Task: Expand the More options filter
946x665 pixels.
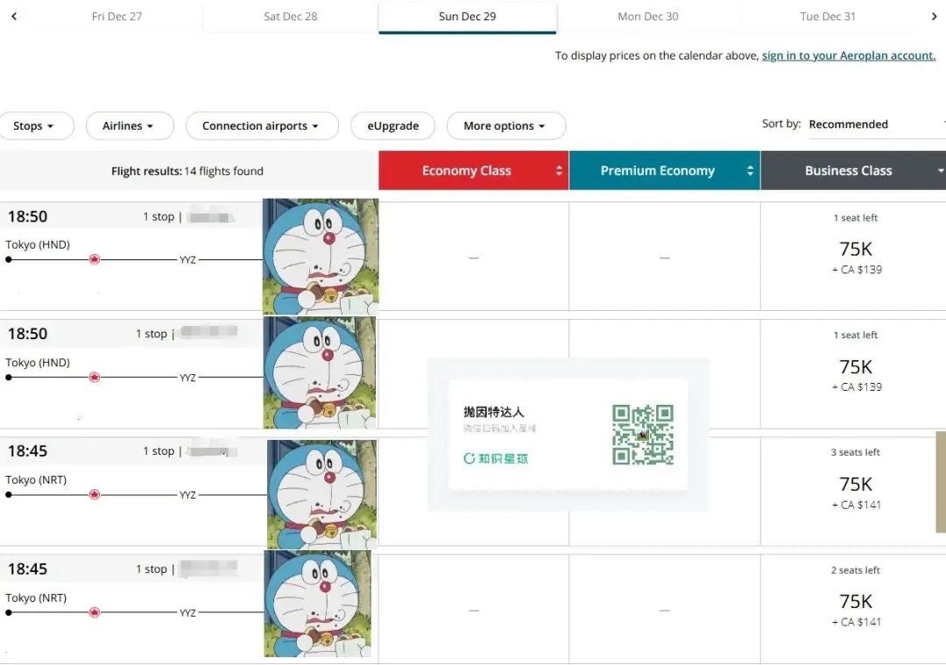Action: 505,125
